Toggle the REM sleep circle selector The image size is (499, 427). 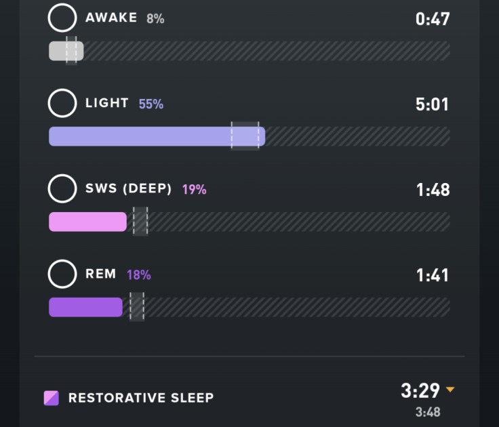[x=62, y=274]
